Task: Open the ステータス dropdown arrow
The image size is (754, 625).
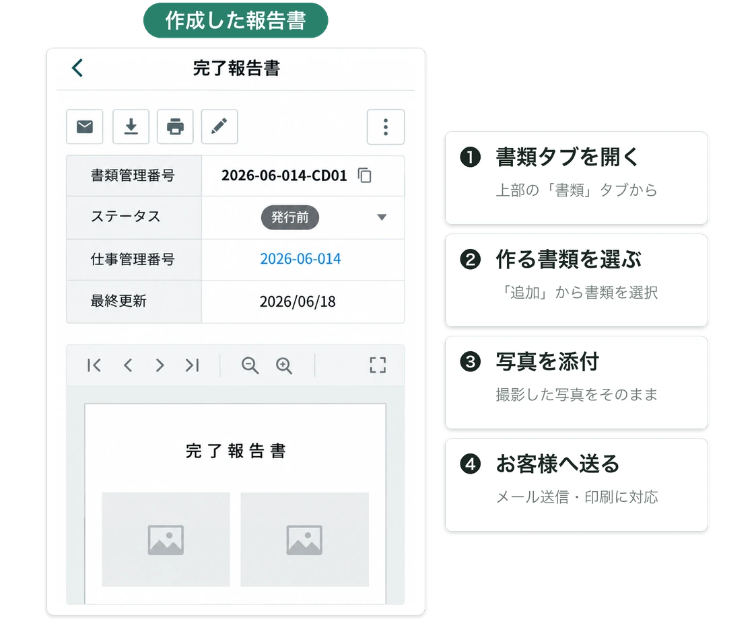Action: click(382, 217)
